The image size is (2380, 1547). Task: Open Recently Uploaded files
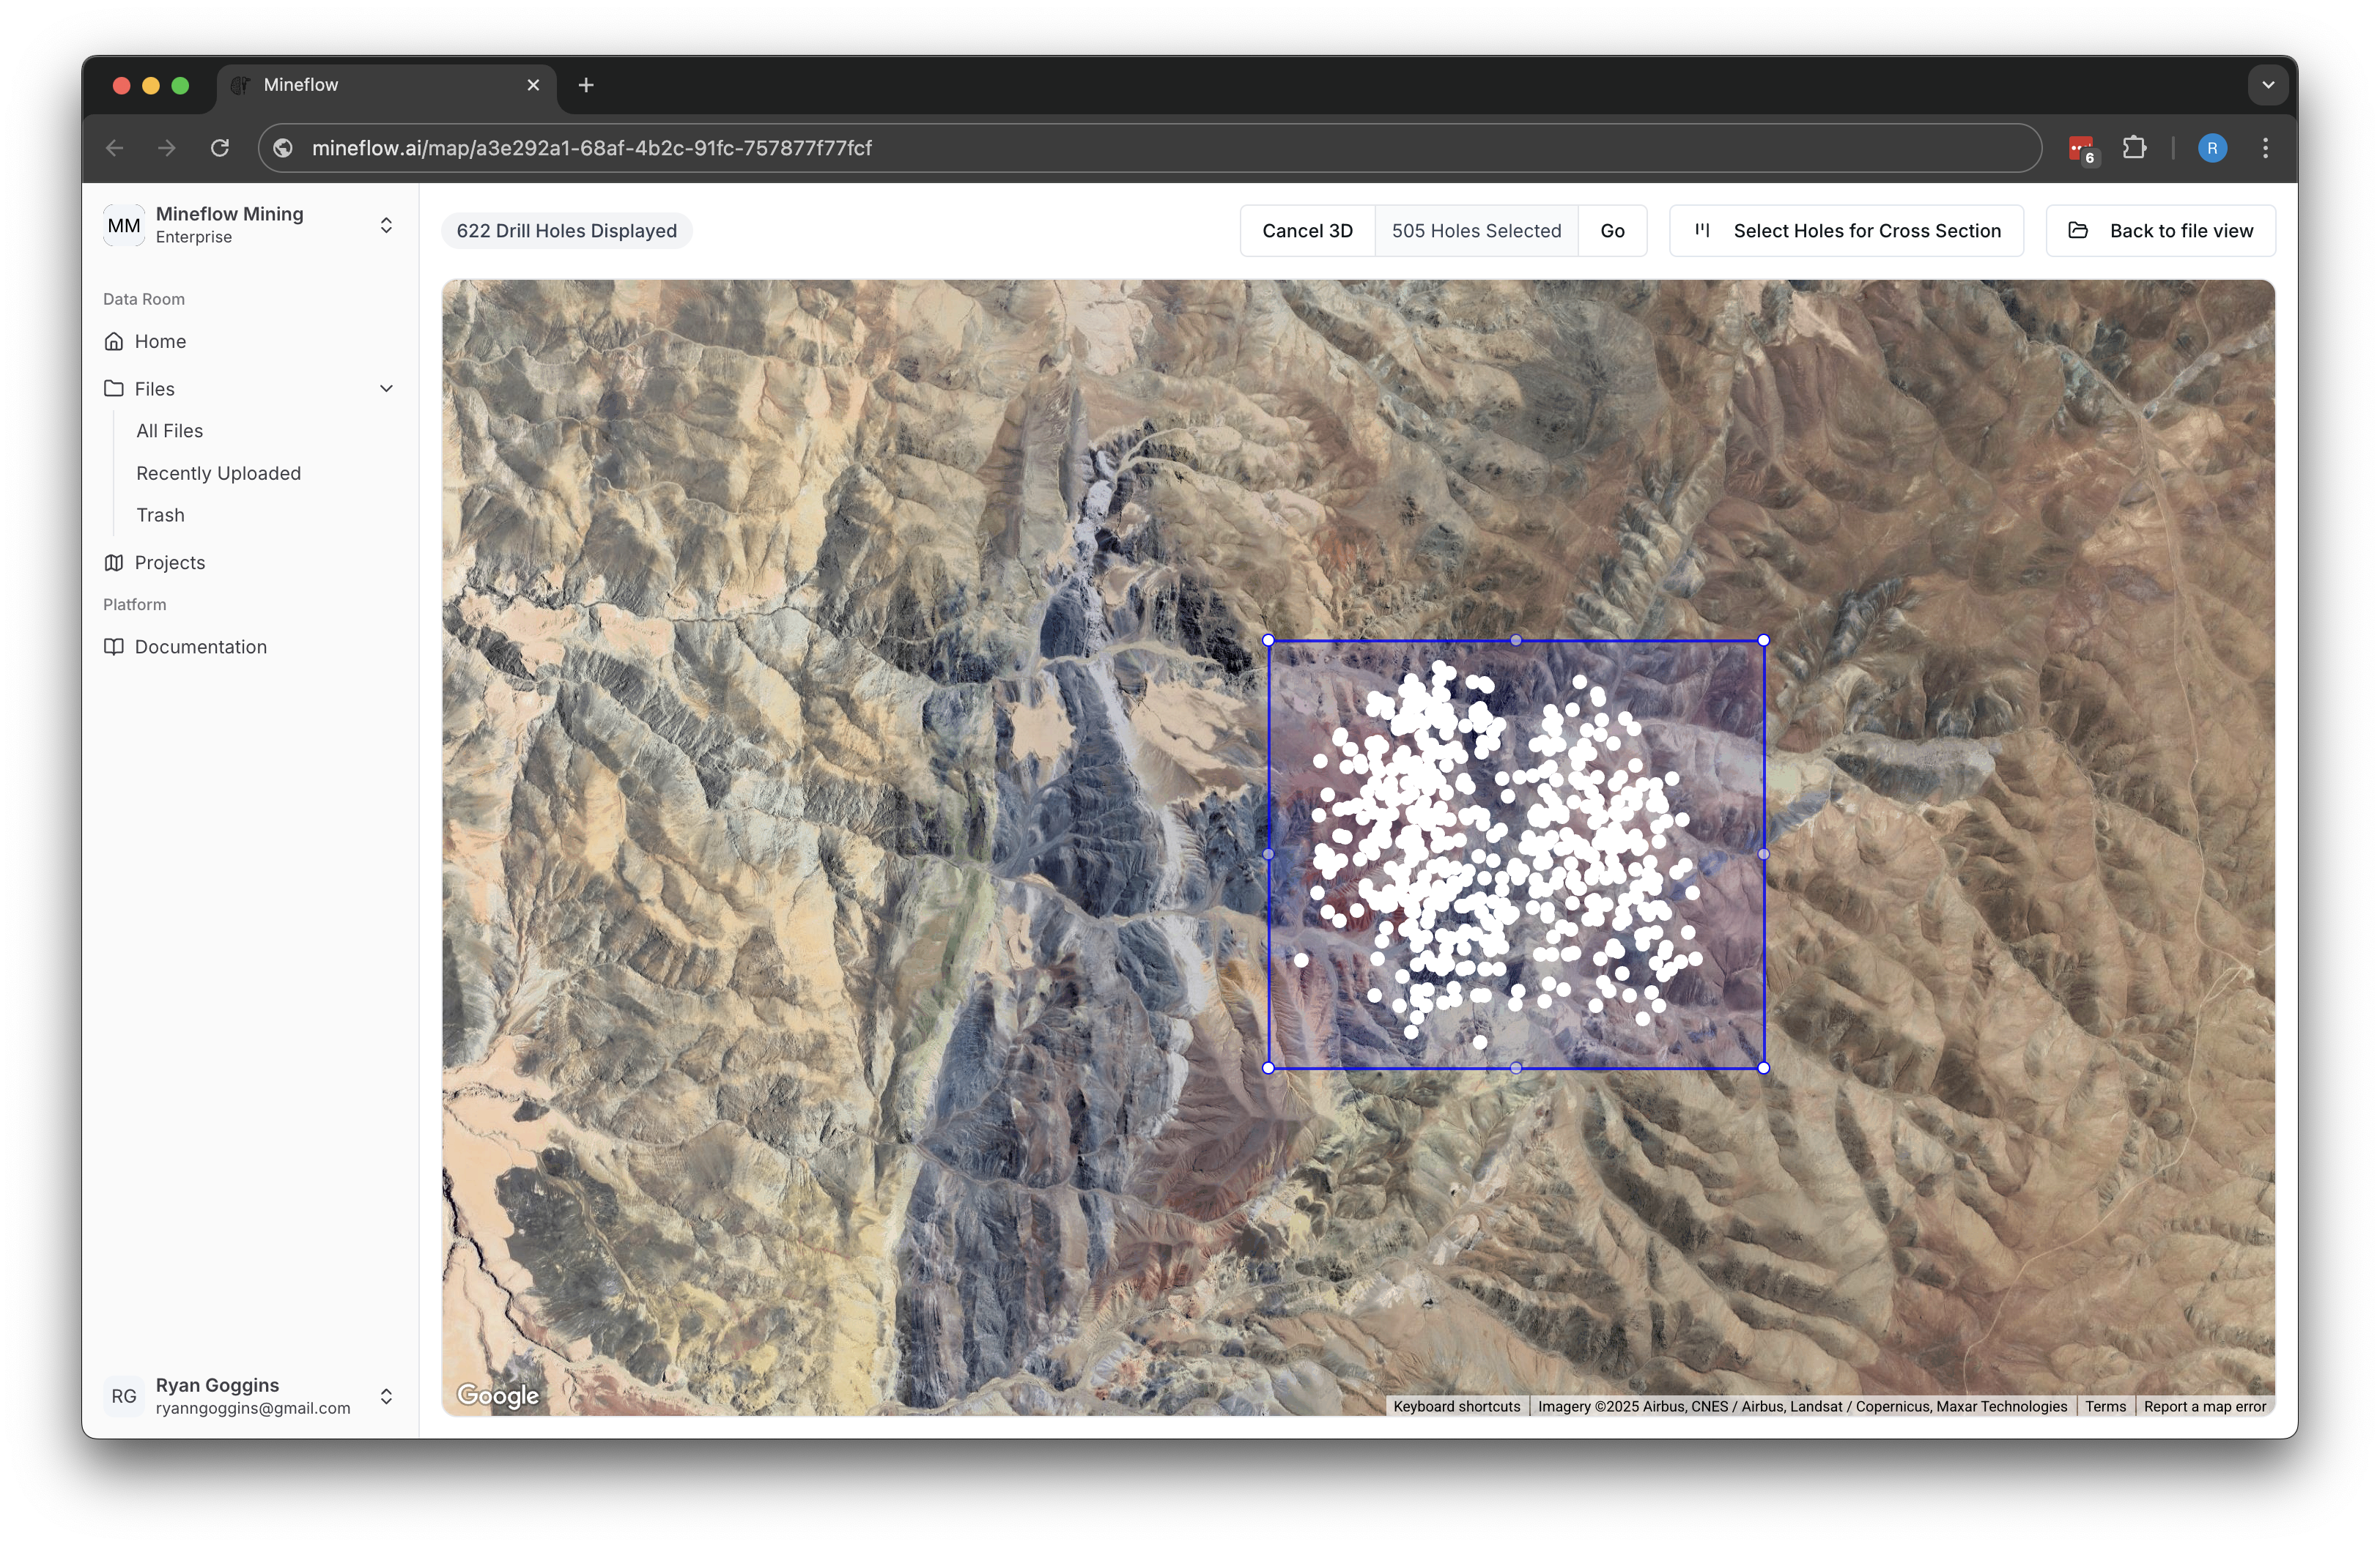[x=218, y=472]
